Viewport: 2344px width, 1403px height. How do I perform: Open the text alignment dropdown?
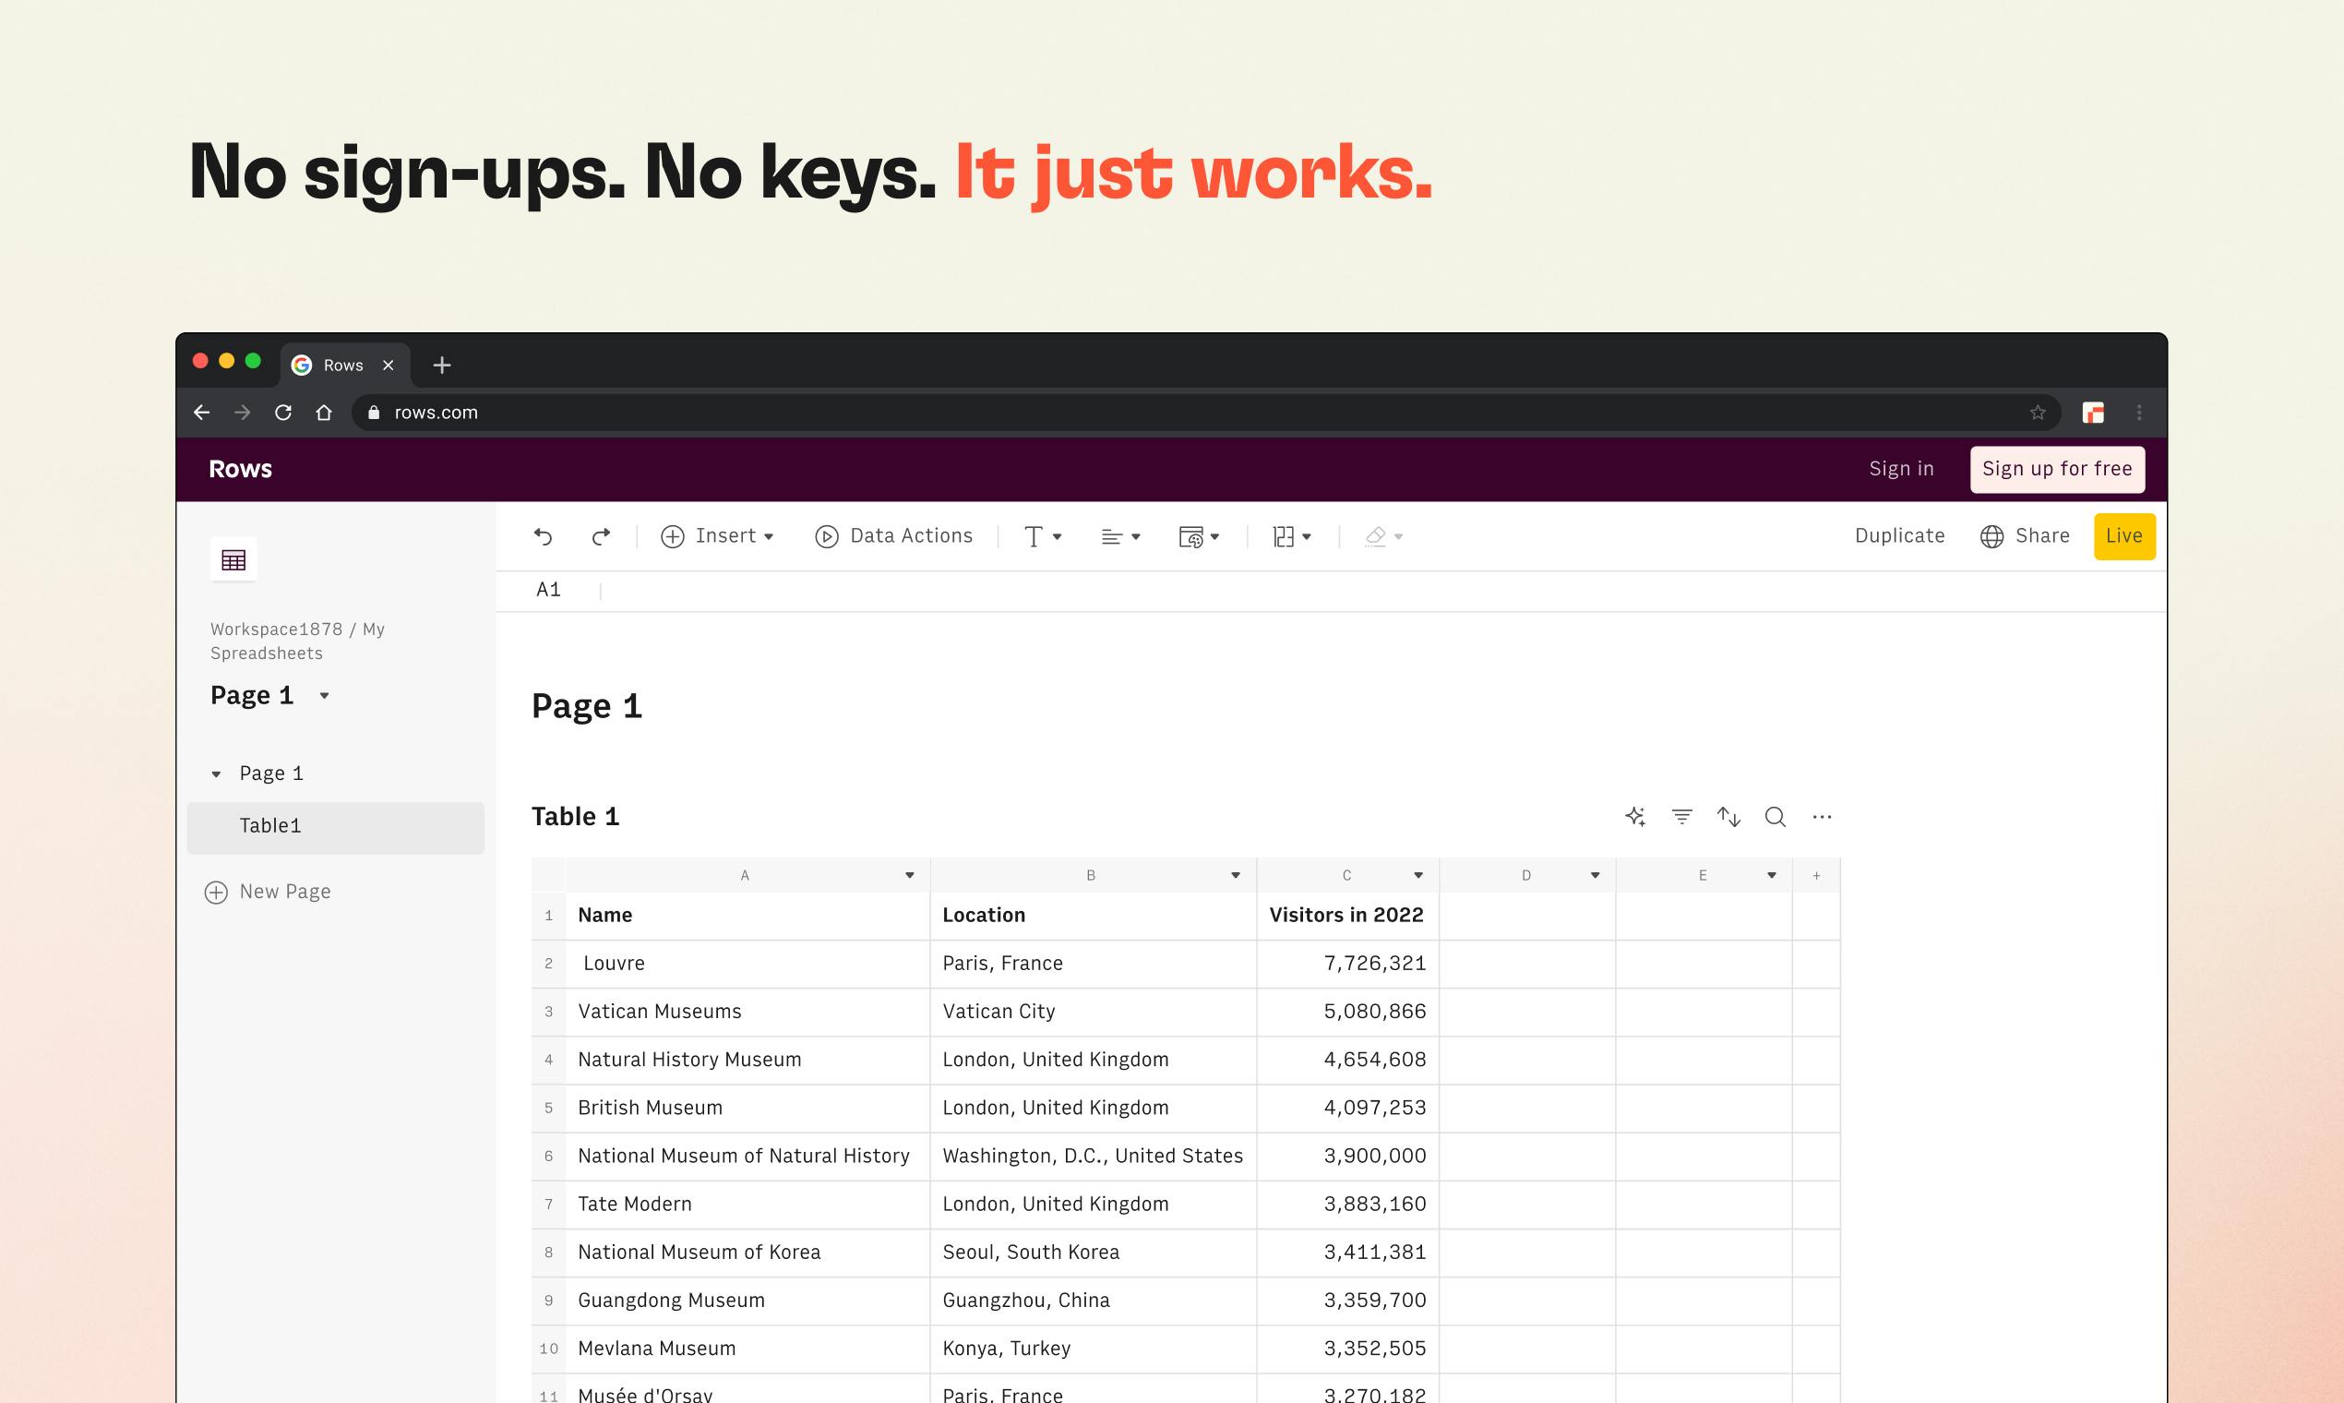pyautogui.click(x=1121, y=536)
